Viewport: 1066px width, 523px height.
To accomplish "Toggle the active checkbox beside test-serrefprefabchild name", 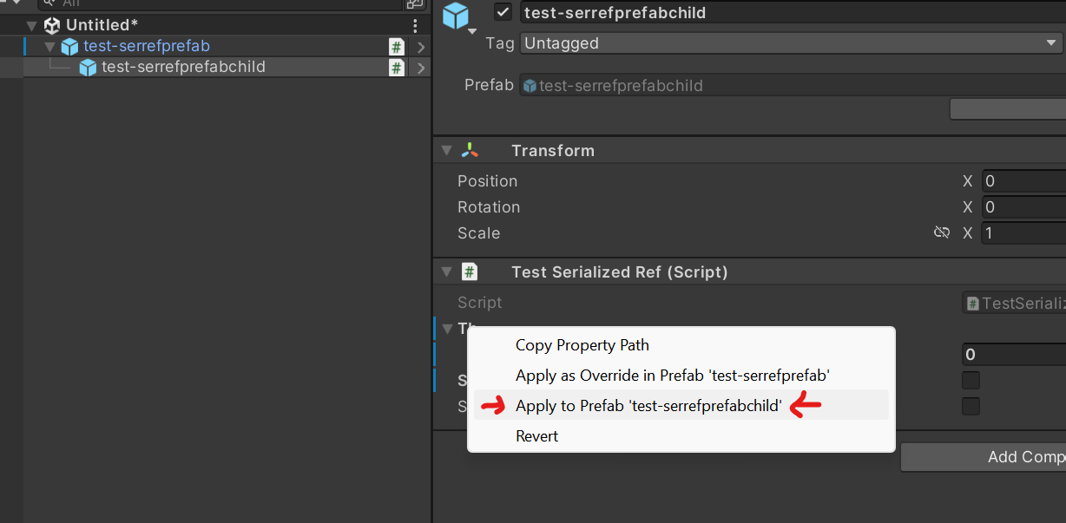I will (501, 13).
